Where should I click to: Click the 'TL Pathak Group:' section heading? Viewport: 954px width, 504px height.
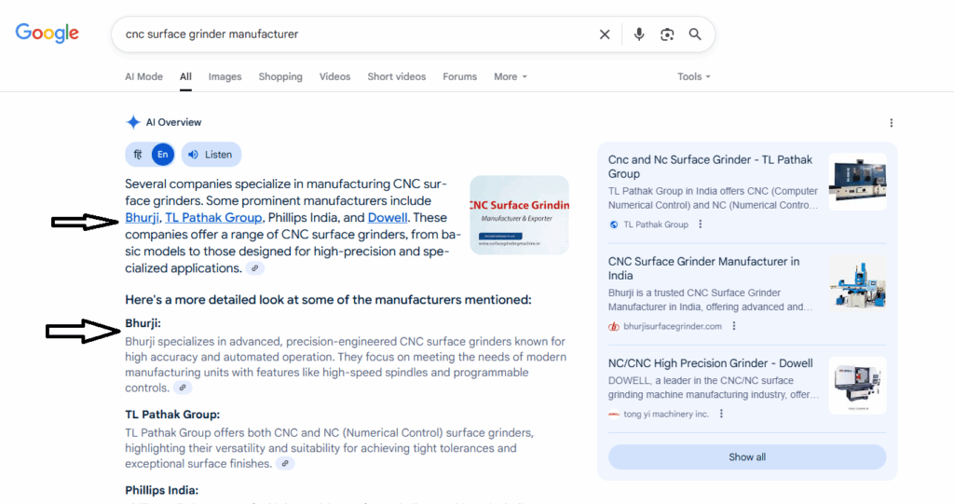(172, 415)
